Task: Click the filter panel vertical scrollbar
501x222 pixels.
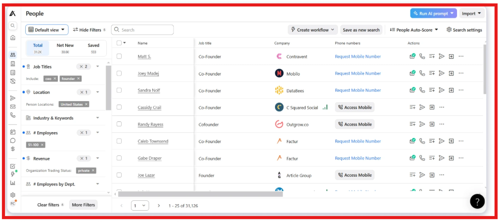Action: 109,88
